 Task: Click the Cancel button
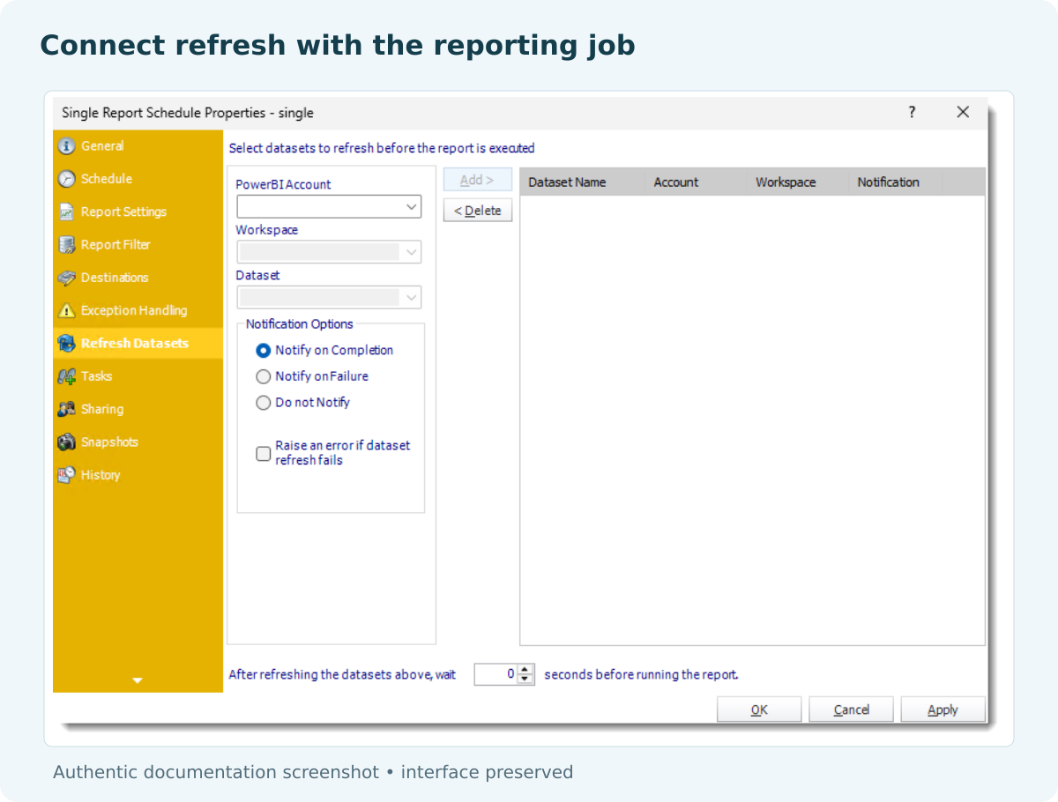click(851, 709)
